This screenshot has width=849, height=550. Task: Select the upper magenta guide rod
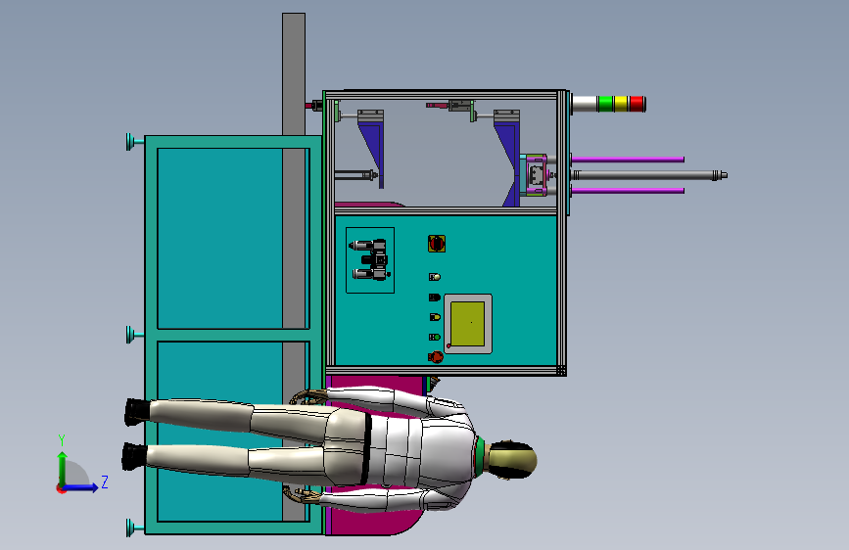click(x=628, y=160)
